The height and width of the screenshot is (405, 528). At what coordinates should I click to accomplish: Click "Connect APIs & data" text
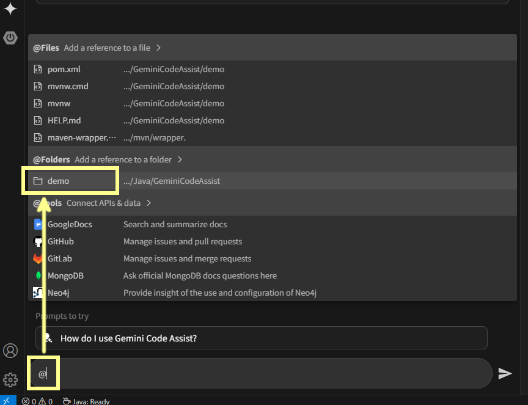pos(103,203)
